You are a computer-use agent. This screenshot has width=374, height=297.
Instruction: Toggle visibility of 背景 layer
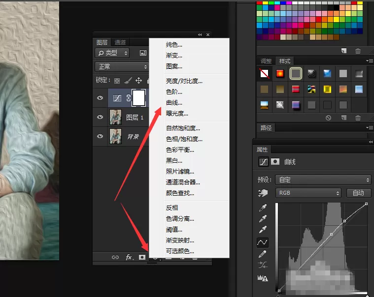(x=100, y=136)
